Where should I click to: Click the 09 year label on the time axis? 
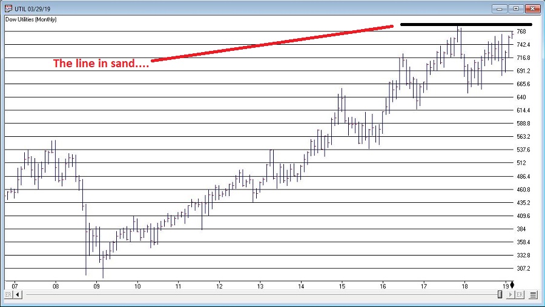97,286
